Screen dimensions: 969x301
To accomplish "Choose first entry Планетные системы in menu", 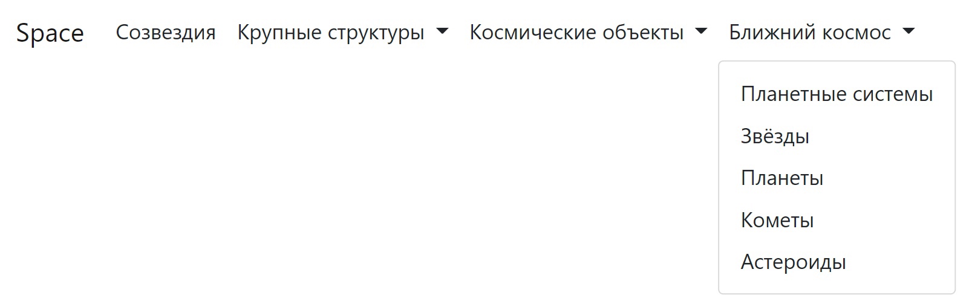I will pos(837,94).
